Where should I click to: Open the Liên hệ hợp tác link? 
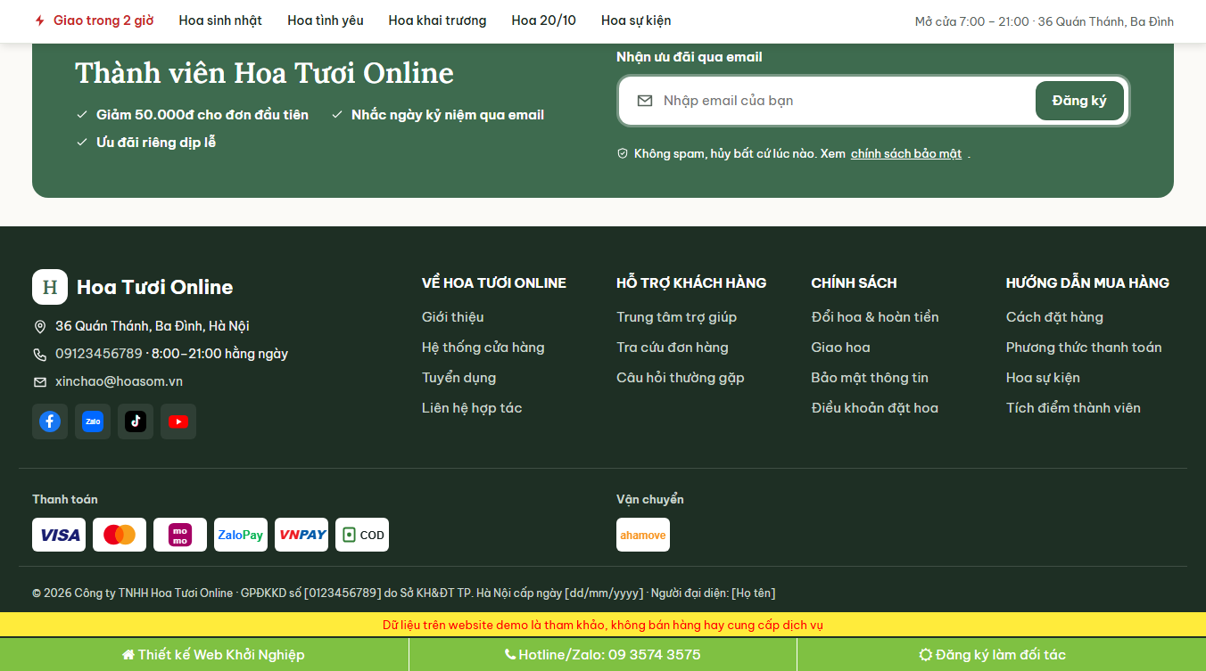[x=472, y=408]
